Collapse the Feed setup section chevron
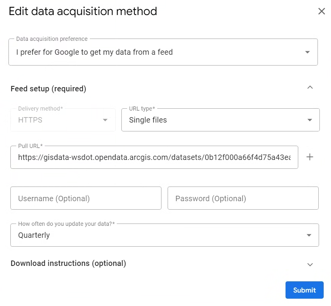Image resolution: width=331 pixels, height=306 pixels. coord(310,87)
